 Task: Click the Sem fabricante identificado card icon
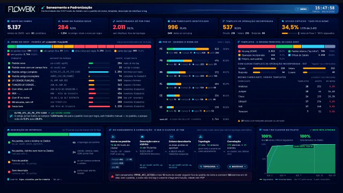point(169,21)
